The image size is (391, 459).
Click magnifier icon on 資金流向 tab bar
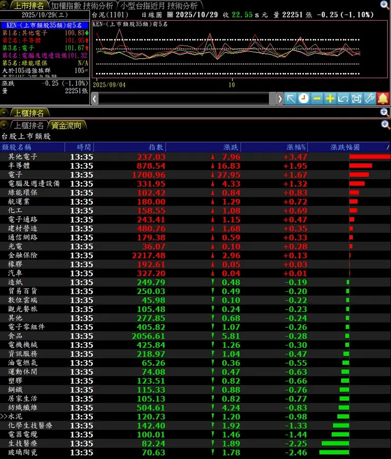tap(385, 125)
